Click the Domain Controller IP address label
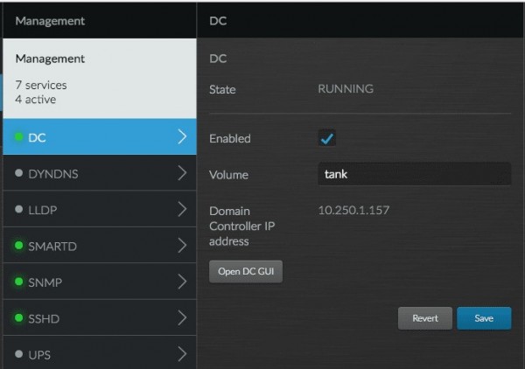The width and height of the screenshot is (525, 369). click(242, 226)
